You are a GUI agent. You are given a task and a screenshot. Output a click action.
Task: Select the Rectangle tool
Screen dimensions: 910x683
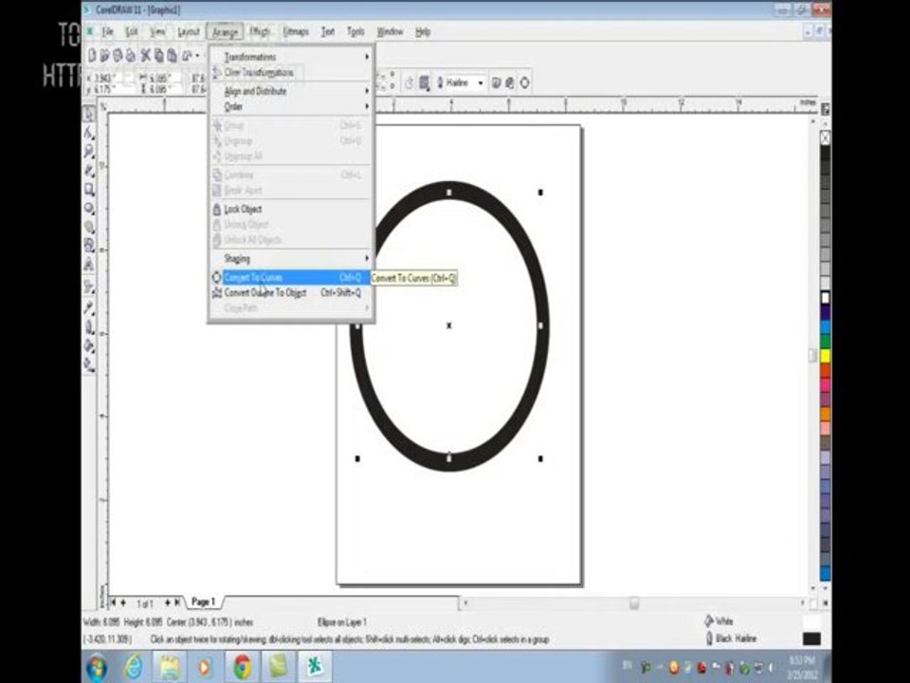click(x=89, y=190)
